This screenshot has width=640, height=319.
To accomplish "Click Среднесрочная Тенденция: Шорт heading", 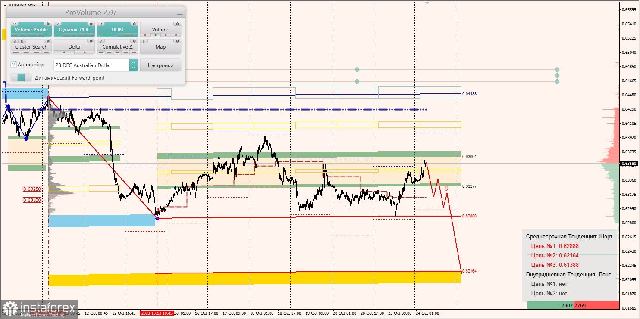I will coord(569,237).
